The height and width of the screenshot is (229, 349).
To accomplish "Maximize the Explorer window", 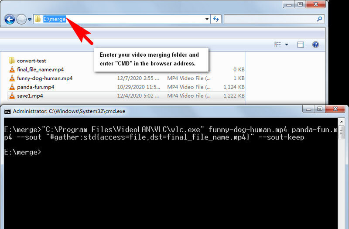I will (x=300, y=4).
